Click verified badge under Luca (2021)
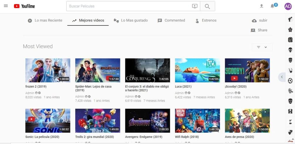The image size is (295, 144). click(x=189, y=93)
